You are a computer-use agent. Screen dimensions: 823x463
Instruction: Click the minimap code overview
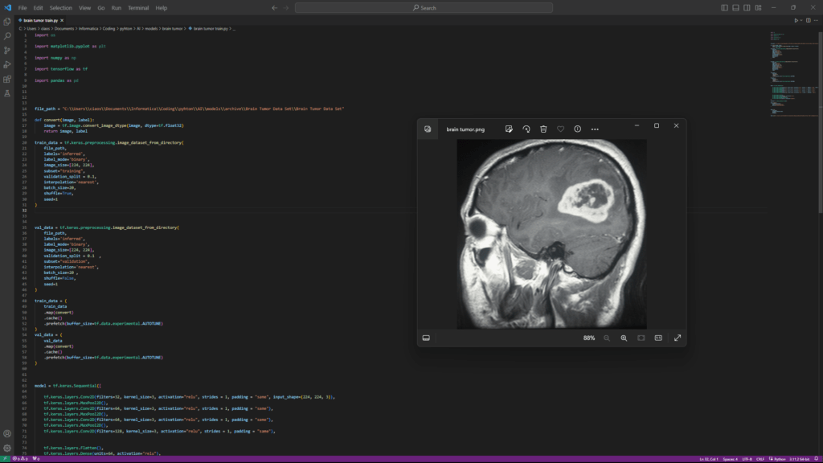(793, 73)
